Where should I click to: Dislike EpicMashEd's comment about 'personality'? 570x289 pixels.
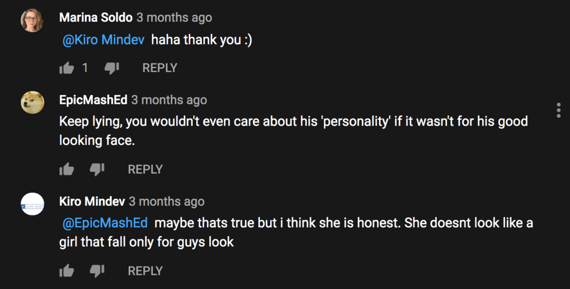point(97,169)
